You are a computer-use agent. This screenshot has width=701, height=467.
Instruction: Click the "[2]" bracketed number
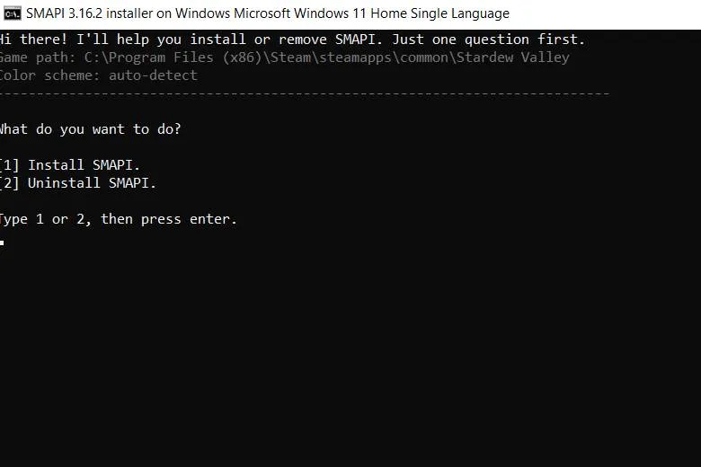[9, 183]
